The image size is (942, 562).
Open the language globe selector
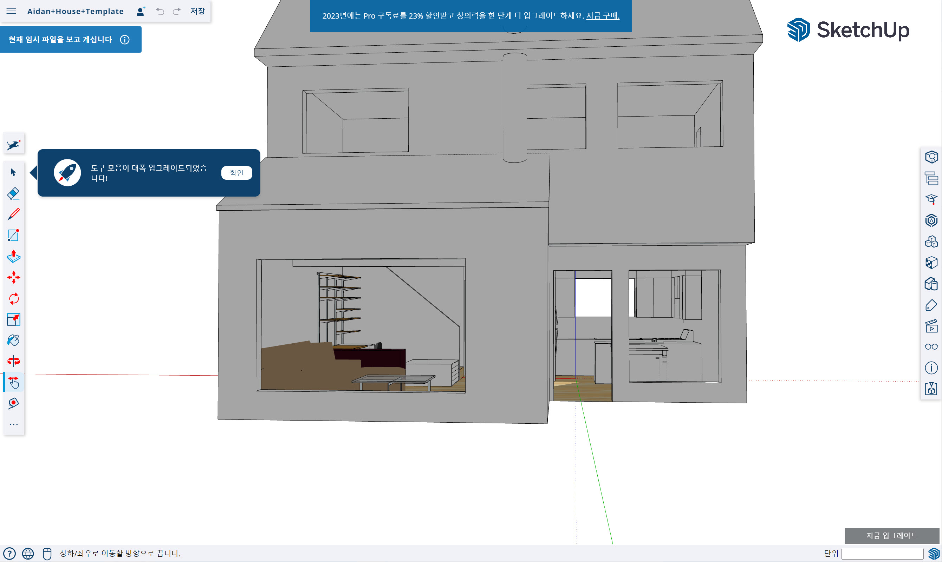tap(28, 554)
